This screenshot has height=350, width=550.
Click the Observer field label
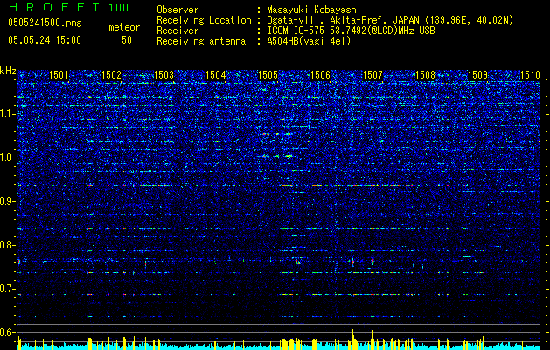coord(178,10)
